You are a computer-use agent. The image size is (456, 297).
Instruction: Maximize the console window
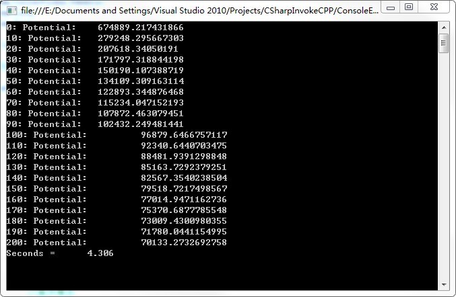409,7
